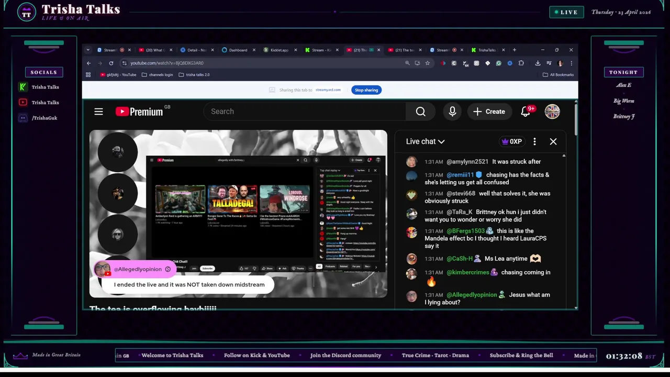Click Britney J in the Tonight panel
Image resolution: width=670 pixels, height=377 pixels.
point(624,116)
